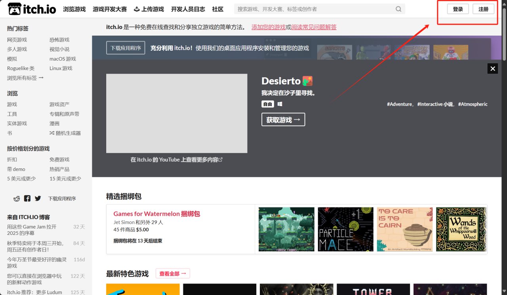The width and height of the screenshot is (507, 295).
Task: Click the 获取游戏 button
Action: pyautogui.click(x=283, y=120)
